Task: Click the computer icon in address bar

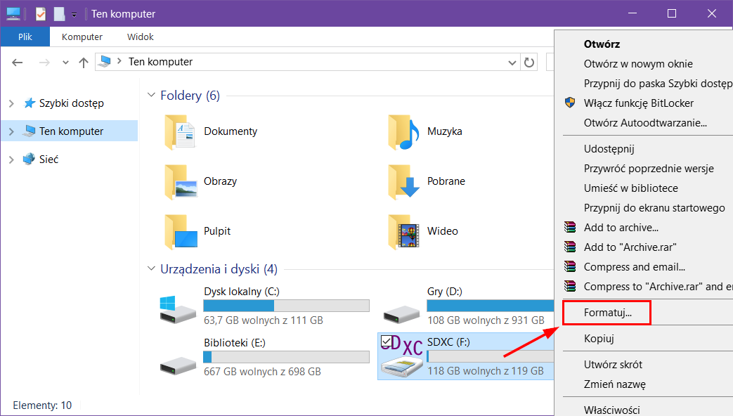Action: click(x=105, y=62)
